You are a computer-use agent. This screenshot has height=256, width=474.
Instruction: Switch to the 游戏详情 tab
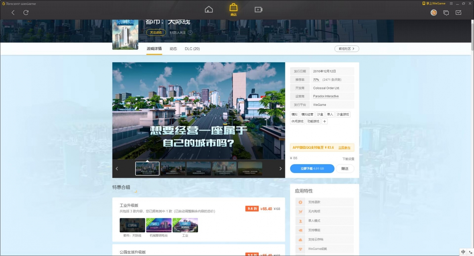[154, 49]
